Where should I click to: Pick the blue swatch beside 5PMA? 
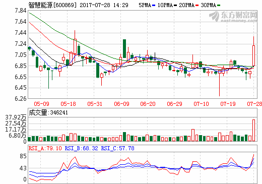tap(154, 6)
